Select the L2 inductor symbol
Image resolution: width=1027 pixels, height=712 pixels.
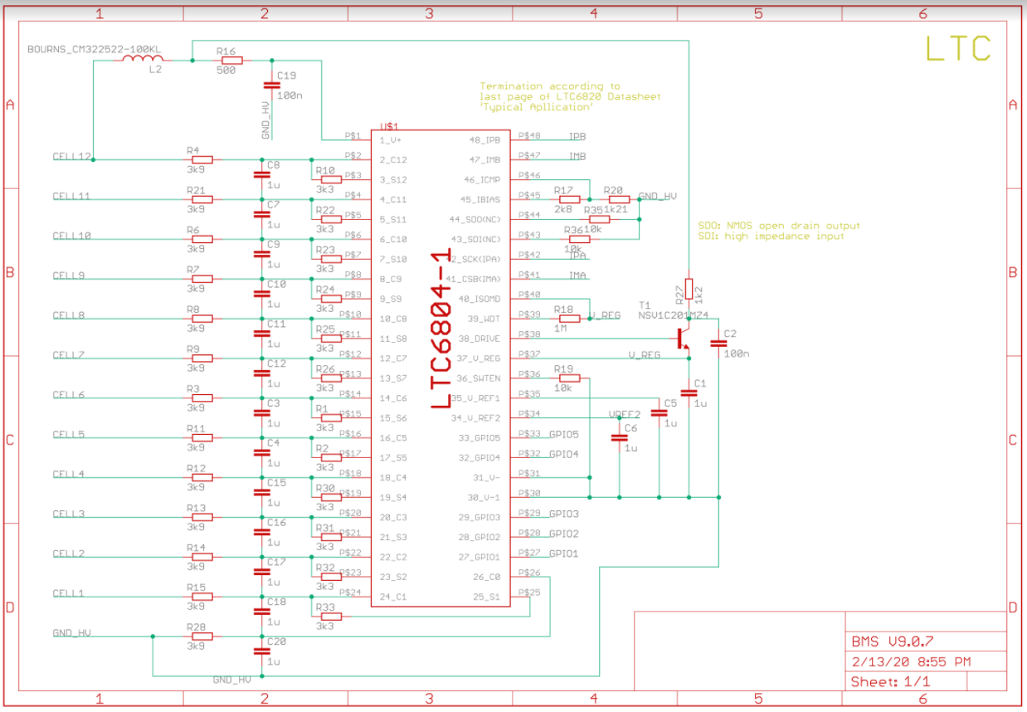tap(142, 58)
